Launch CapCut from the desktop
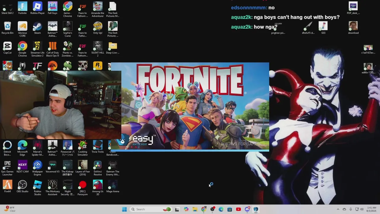This screenshot has height=214, width=380. click(x=7, y=48)
